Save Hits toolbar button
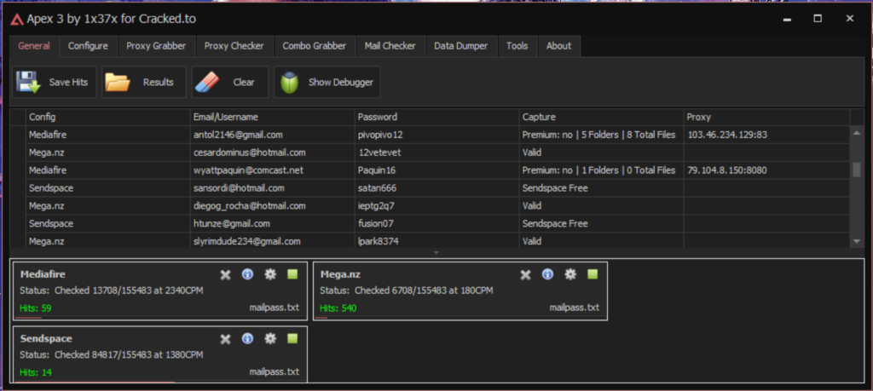Image resolution: width=873 pixels, height=391 pixels. tap(54, 83)
